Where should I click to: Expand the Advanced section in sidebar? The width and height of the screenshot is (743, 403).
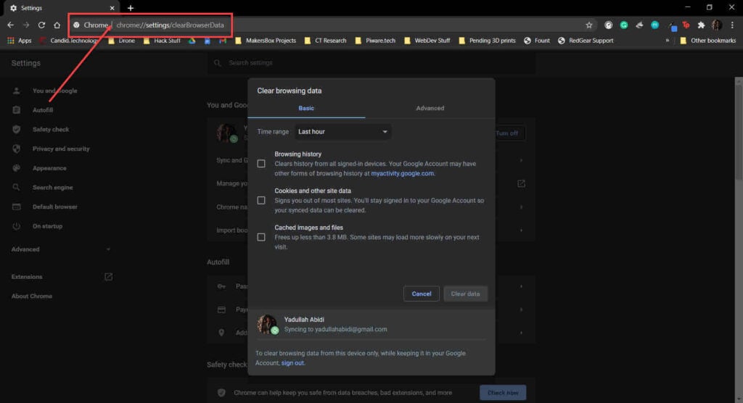tap(61, 249)
